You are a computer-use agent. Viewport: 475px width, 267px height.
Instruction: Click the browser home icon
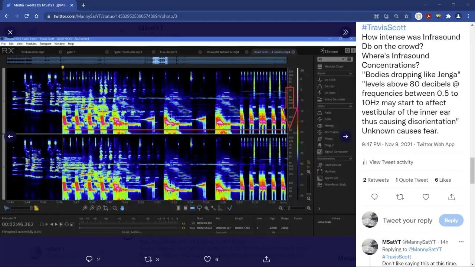36,16
